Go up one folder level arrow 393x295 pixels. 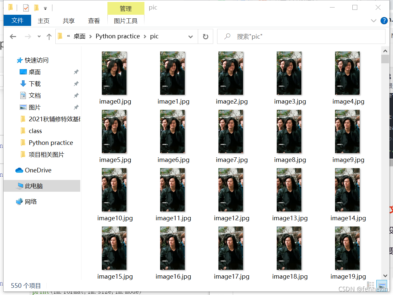click(49, 37)
